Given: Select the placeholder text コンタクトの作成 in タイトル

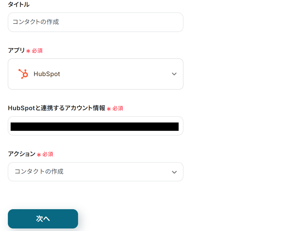Looking at the screenshot, I should (35, 22).
